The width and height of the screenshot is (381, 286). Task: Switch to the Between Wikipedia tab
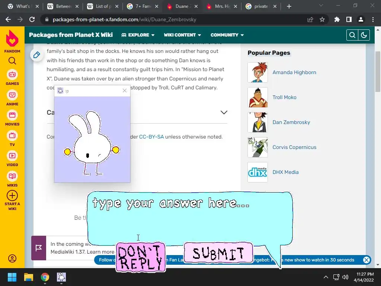(x=63, y=6)
